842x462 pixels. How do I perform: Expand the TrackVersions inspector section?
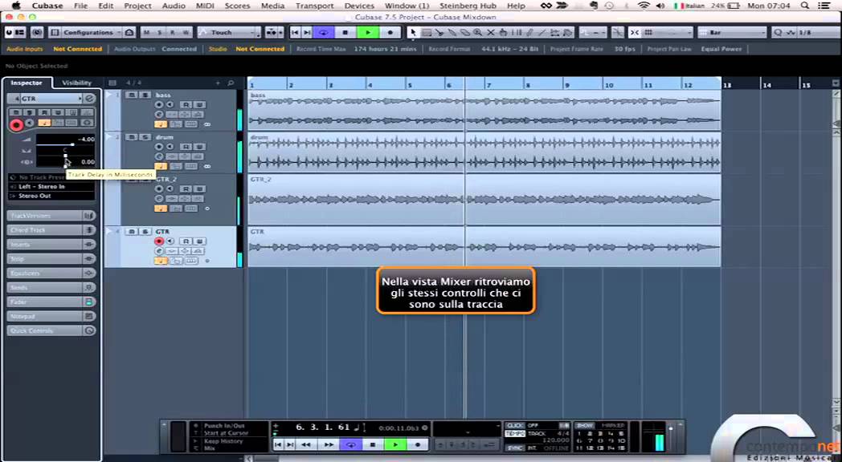click(x=51, y=216)
